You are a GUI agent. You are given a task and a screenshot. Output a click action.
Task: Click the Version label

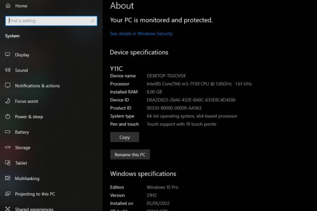click(117, 195)
